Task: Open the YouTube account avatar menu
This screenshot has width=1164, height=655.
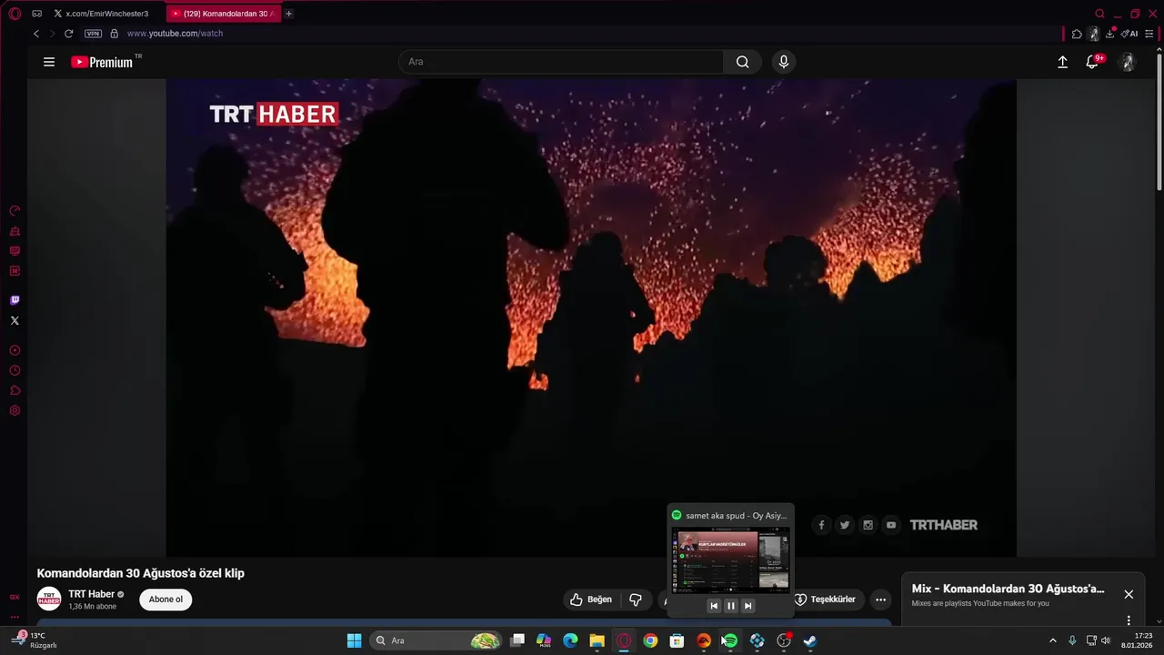Action: [x=1128, y=62]
